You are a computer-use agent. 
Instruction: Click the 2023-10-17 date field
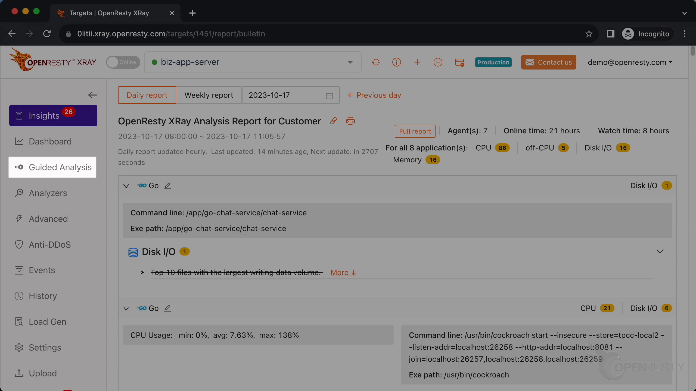(291, 95)
